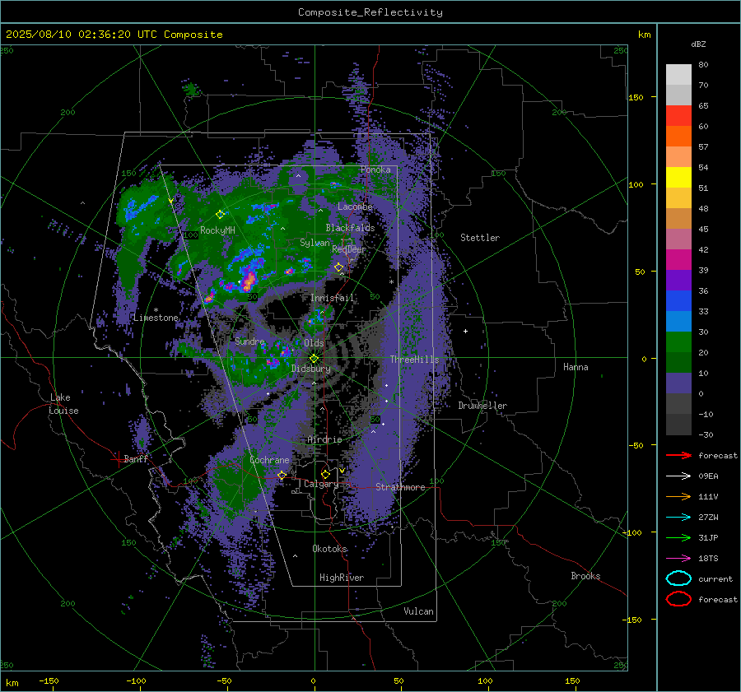741x692 pixels.
Task: Click the Sylvan label
Action: pyautogui.click(x=315, y=243)
